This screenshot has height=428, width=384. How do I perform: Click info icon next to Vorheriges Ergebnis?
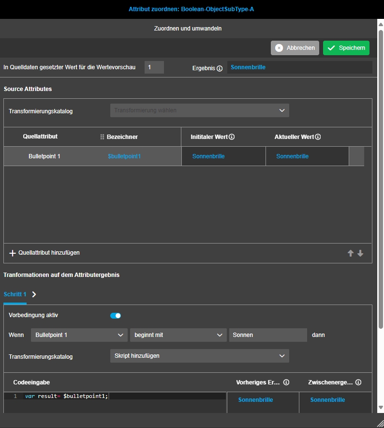coord(286,382)
